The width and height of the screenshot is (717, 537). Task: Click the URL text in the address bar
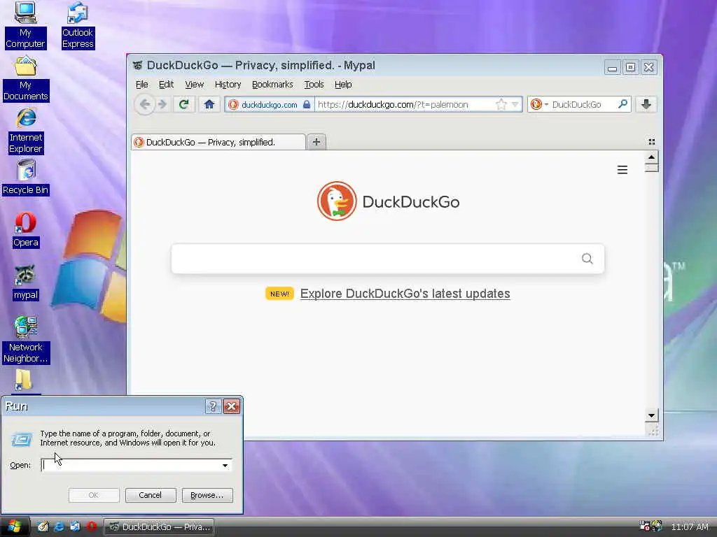point(393,105)
